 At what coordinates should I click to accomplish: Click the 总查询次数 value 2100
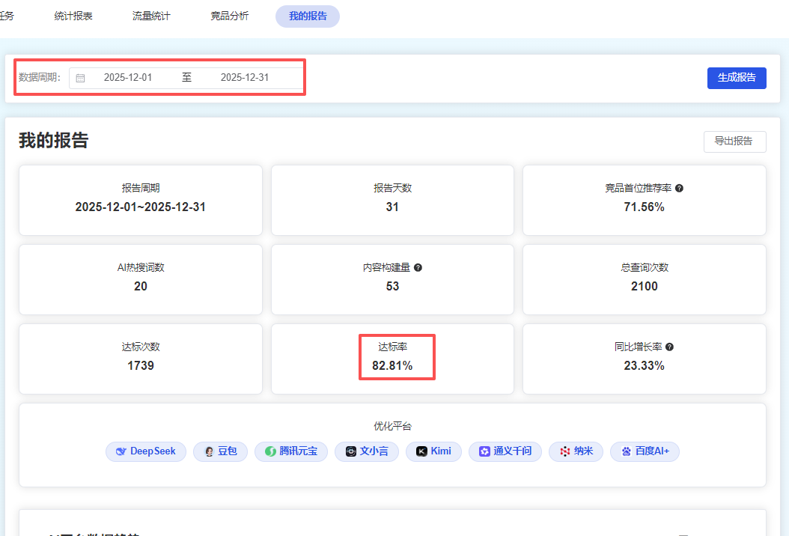point(644,287)
